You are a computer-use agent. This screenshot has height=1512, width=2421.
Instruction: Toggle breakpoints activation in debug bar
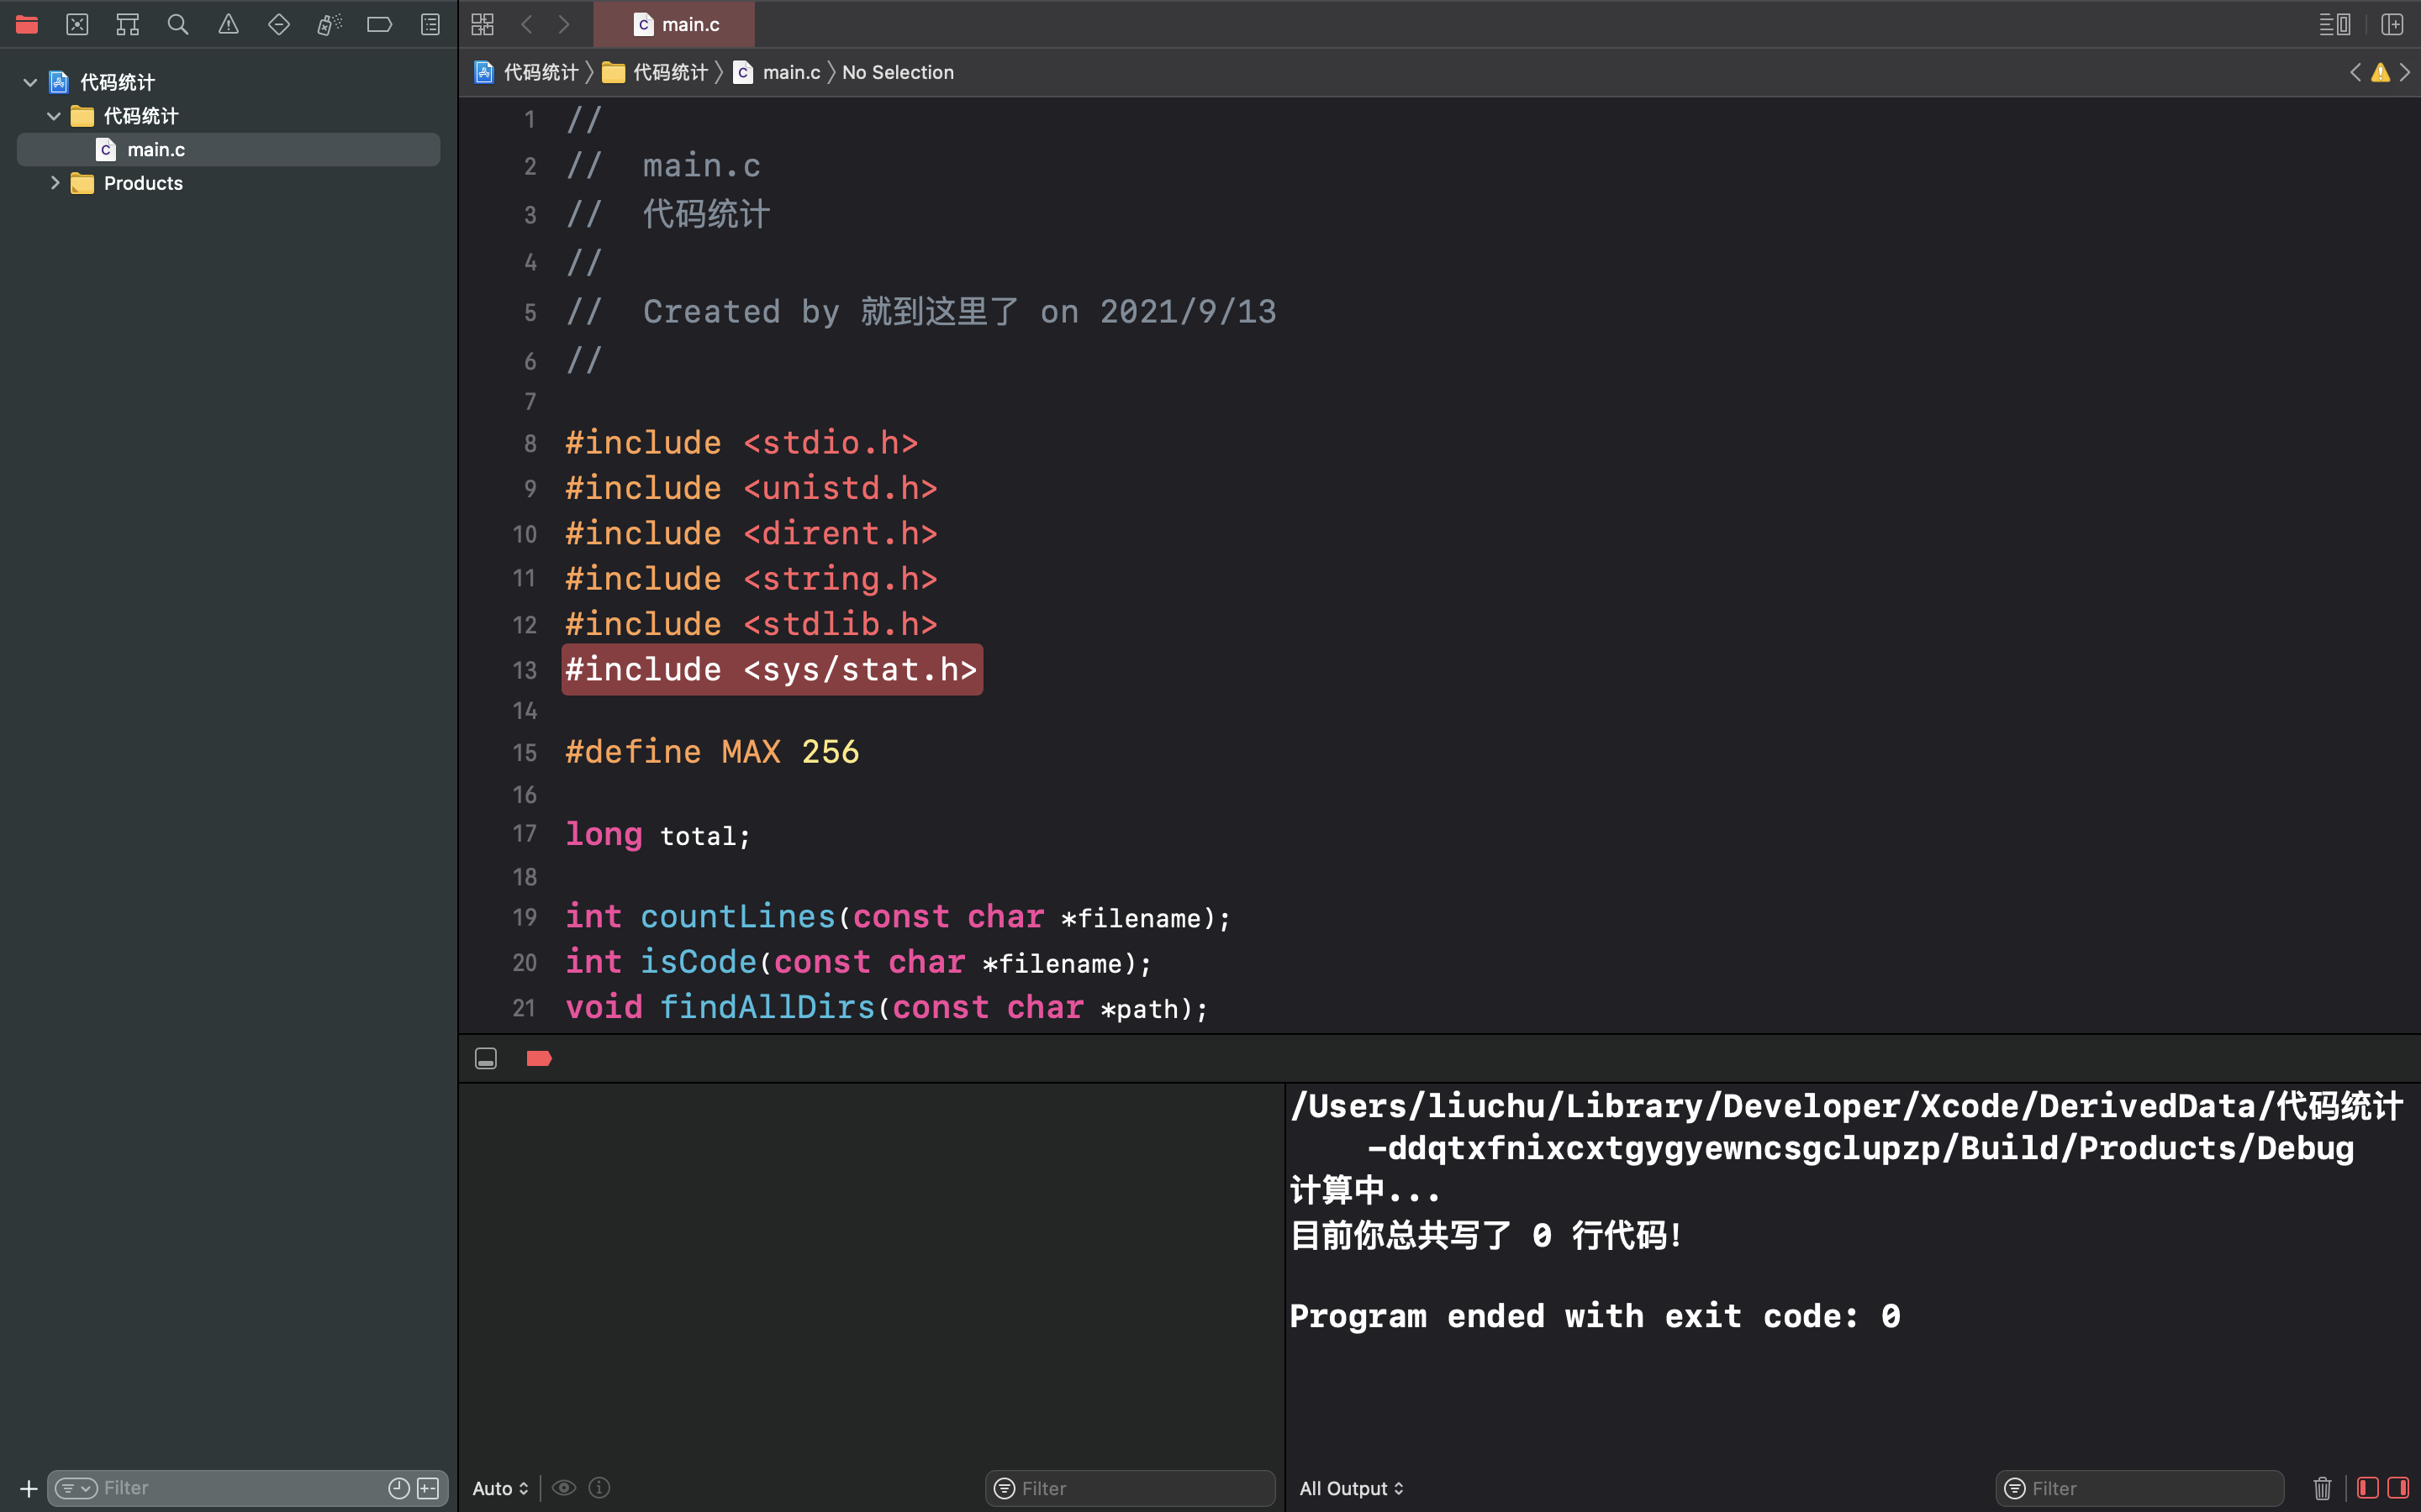pos(539,1058)
